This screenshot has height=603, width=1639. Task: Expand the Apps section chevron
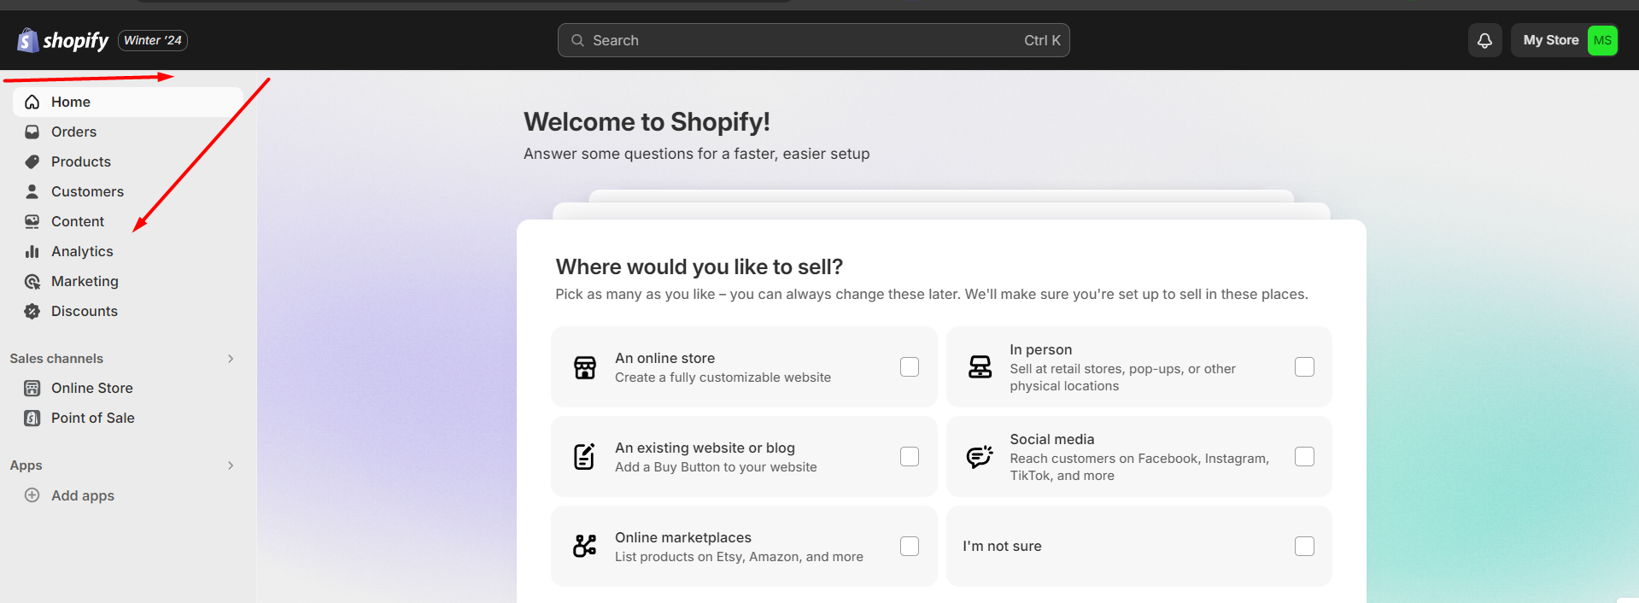click(230, 465)
